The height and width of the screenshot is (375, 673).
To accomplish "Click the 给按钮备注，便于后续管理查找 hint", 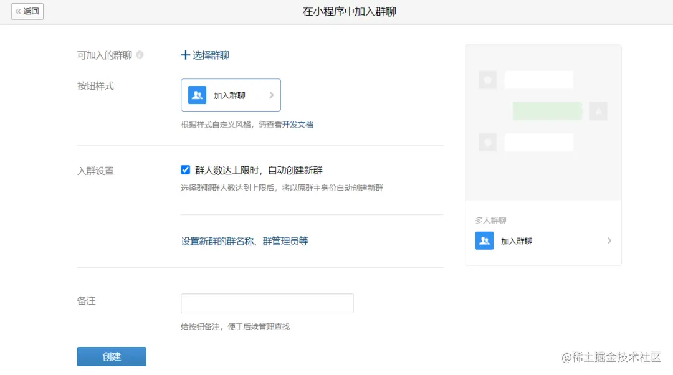I will (x=235, y=326).
